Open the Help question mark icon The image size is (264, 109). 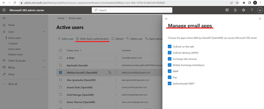(252, 10)
